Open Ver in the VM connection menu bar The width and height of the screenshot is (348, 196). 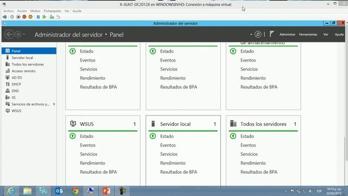point(67,11)
